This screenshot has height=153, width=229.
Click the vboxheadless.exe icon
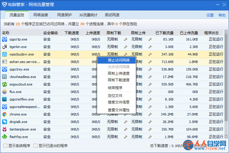point(5,77)
